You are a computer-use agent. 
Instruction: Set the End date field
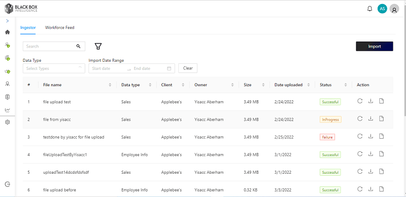coord(148,68)
